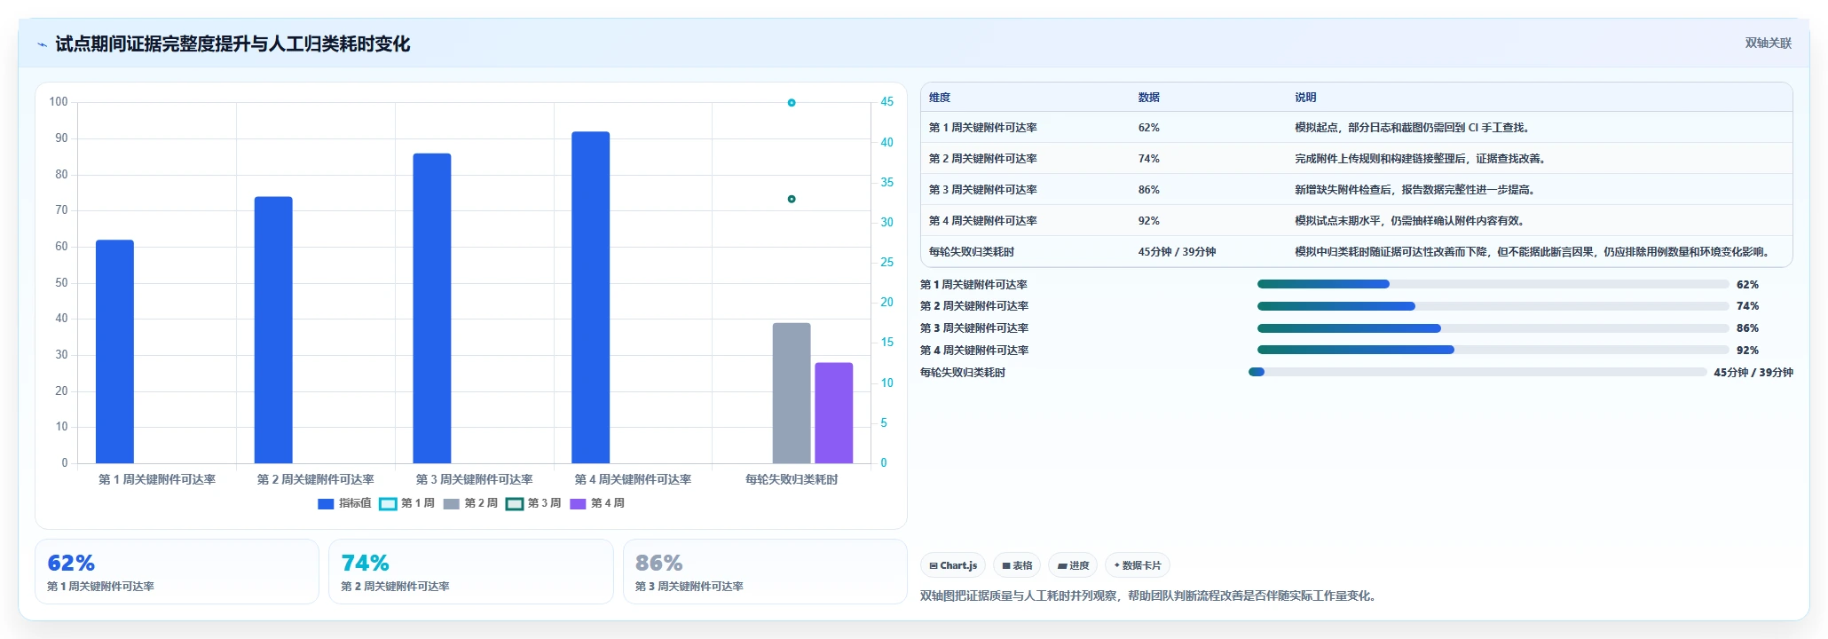Click the 86% progress bar
The image size is (1828, 639).
pyautogui.click(x=1493, y=328)
